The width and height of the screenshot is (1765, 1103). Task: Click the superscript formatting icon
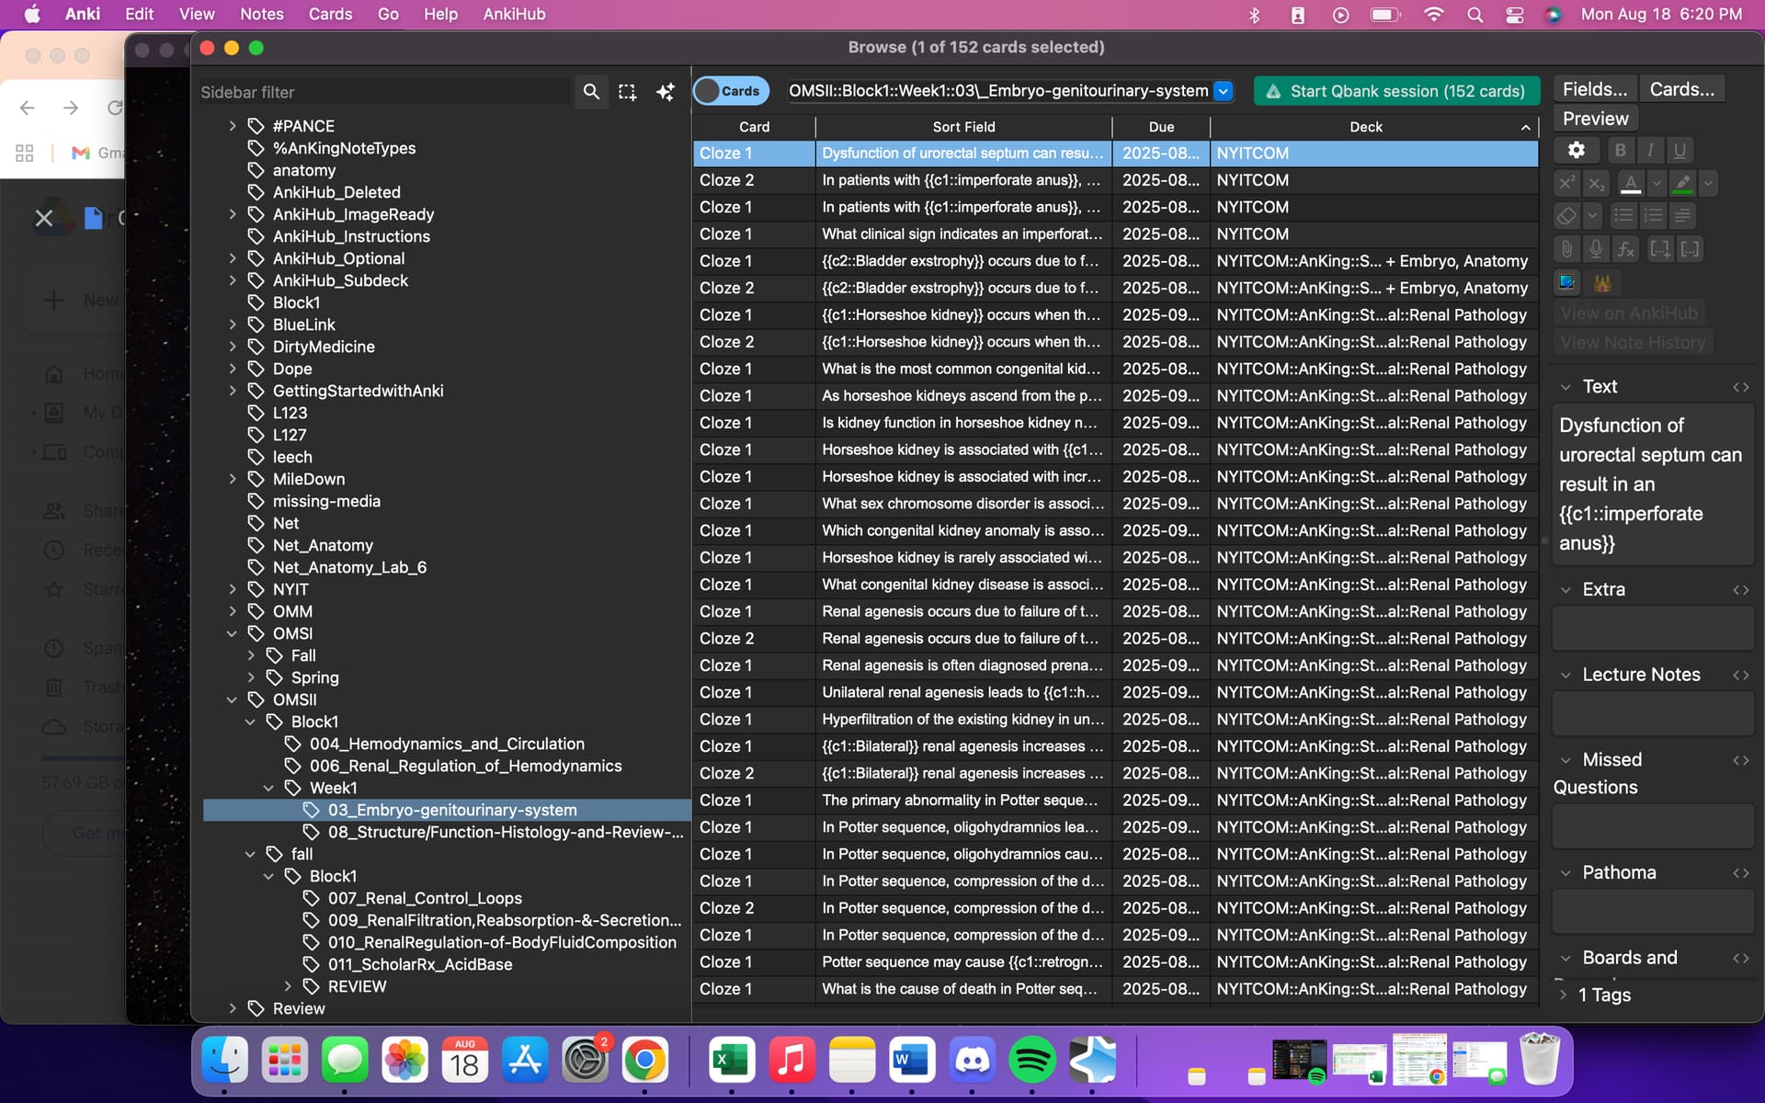click(1566, 183)
